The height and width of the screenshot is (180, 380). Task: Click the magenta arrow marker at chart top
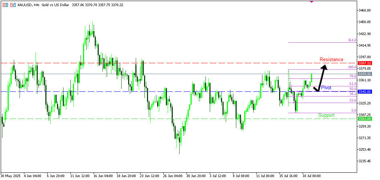tap(311, 1)
